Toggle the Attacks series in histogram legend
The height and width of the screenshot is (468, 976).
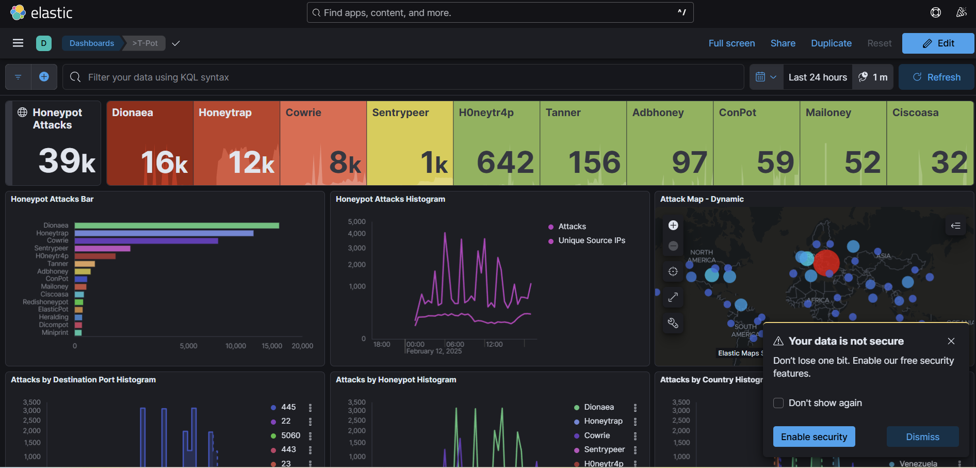572,227
